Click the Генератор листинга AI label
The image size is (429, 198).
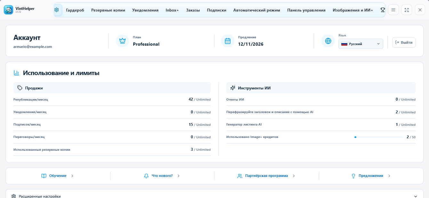(244, 125)
